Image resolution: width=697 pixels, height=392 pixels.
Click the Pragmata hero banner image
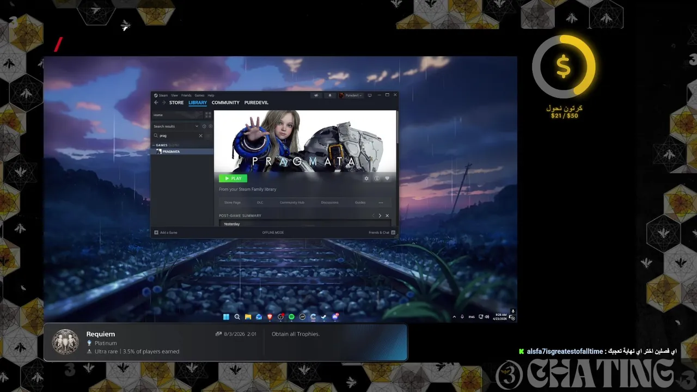305,142
